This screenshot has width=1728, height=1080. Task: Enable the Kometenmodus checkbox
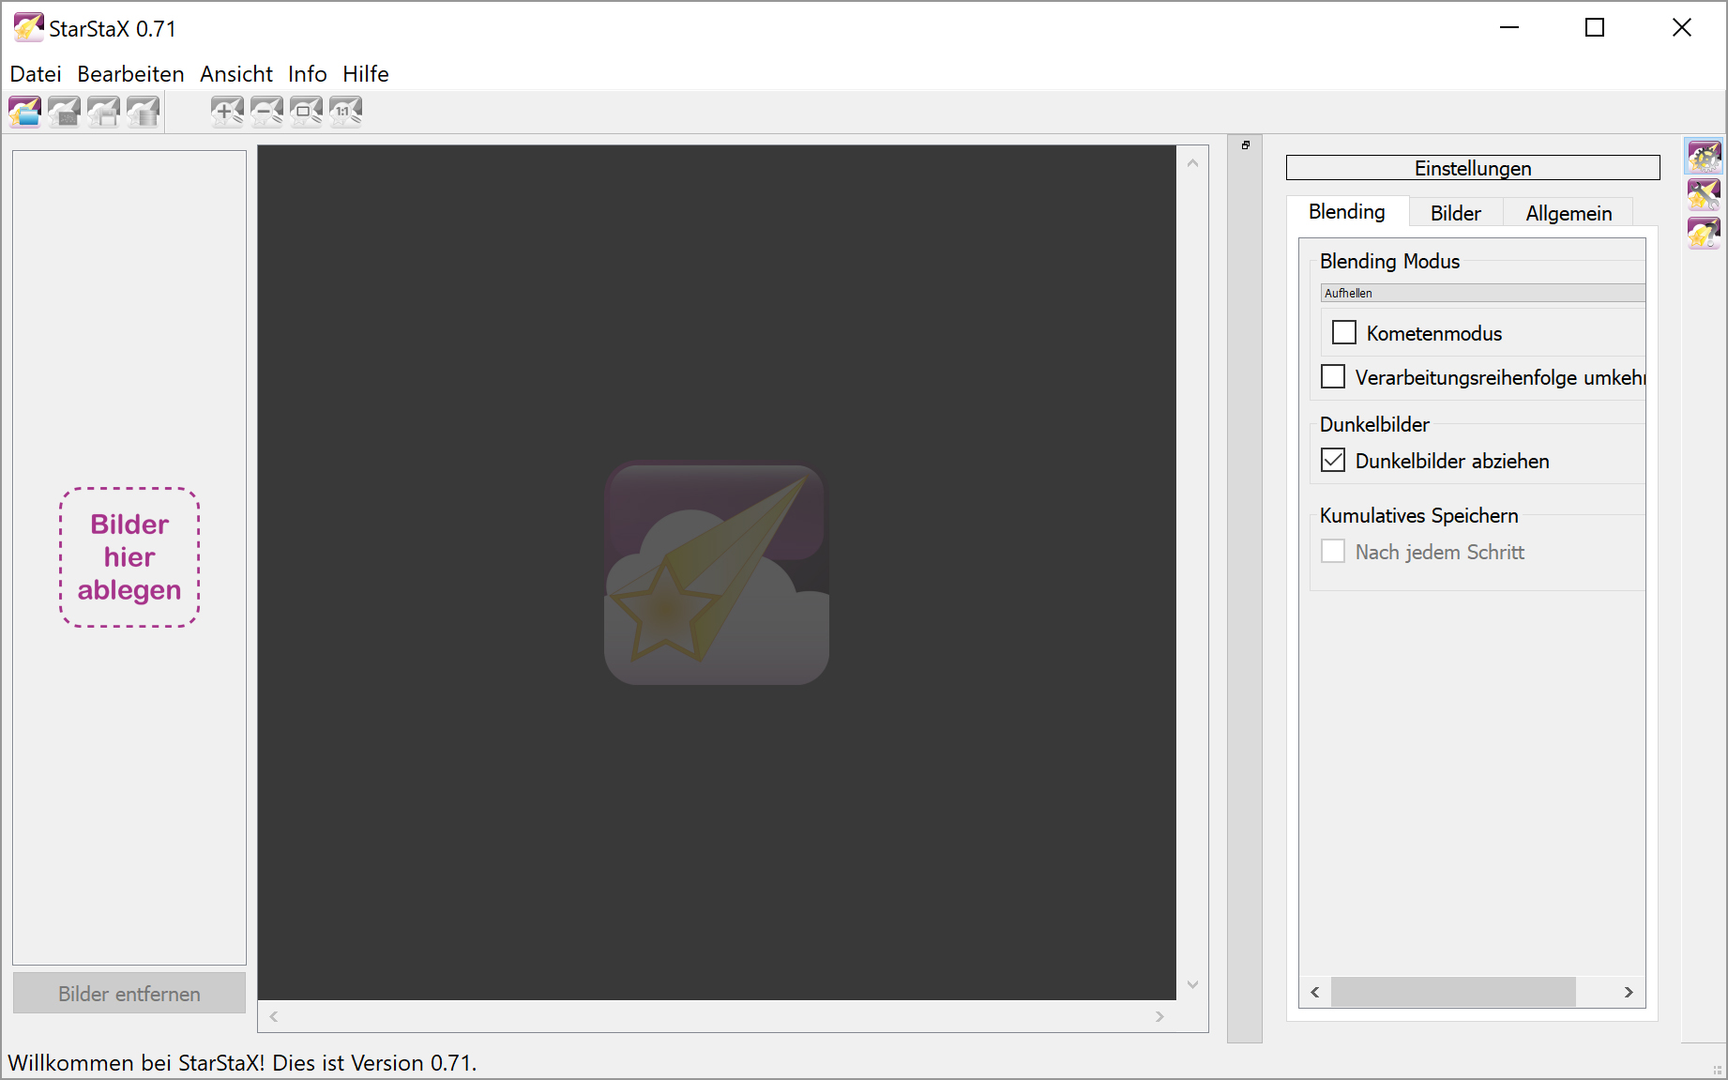click(1344, 333)
